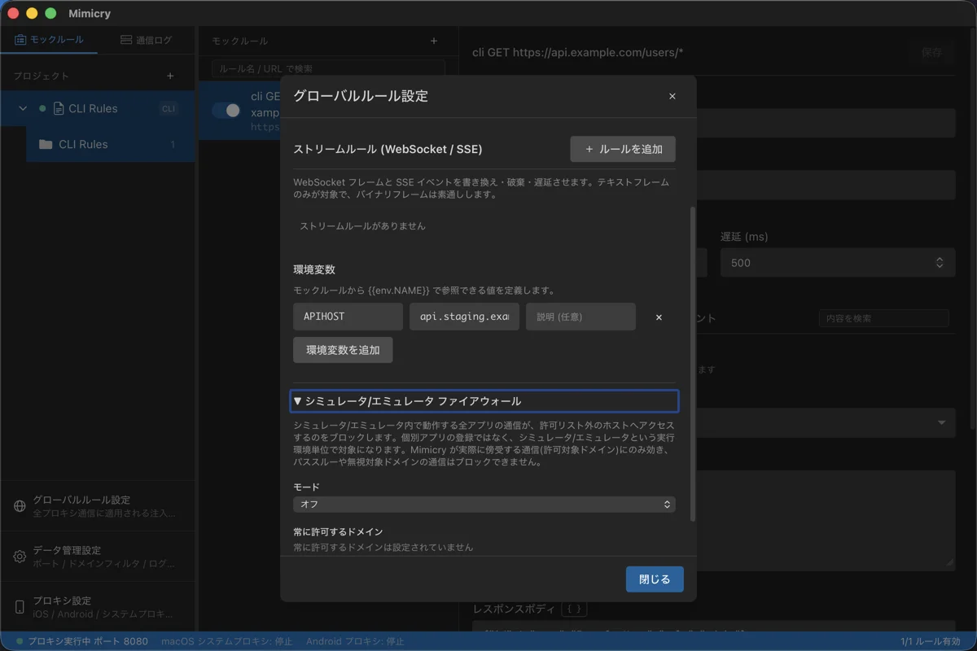
Task: Focus the rule name / URL search field
Action: (328, 68)
